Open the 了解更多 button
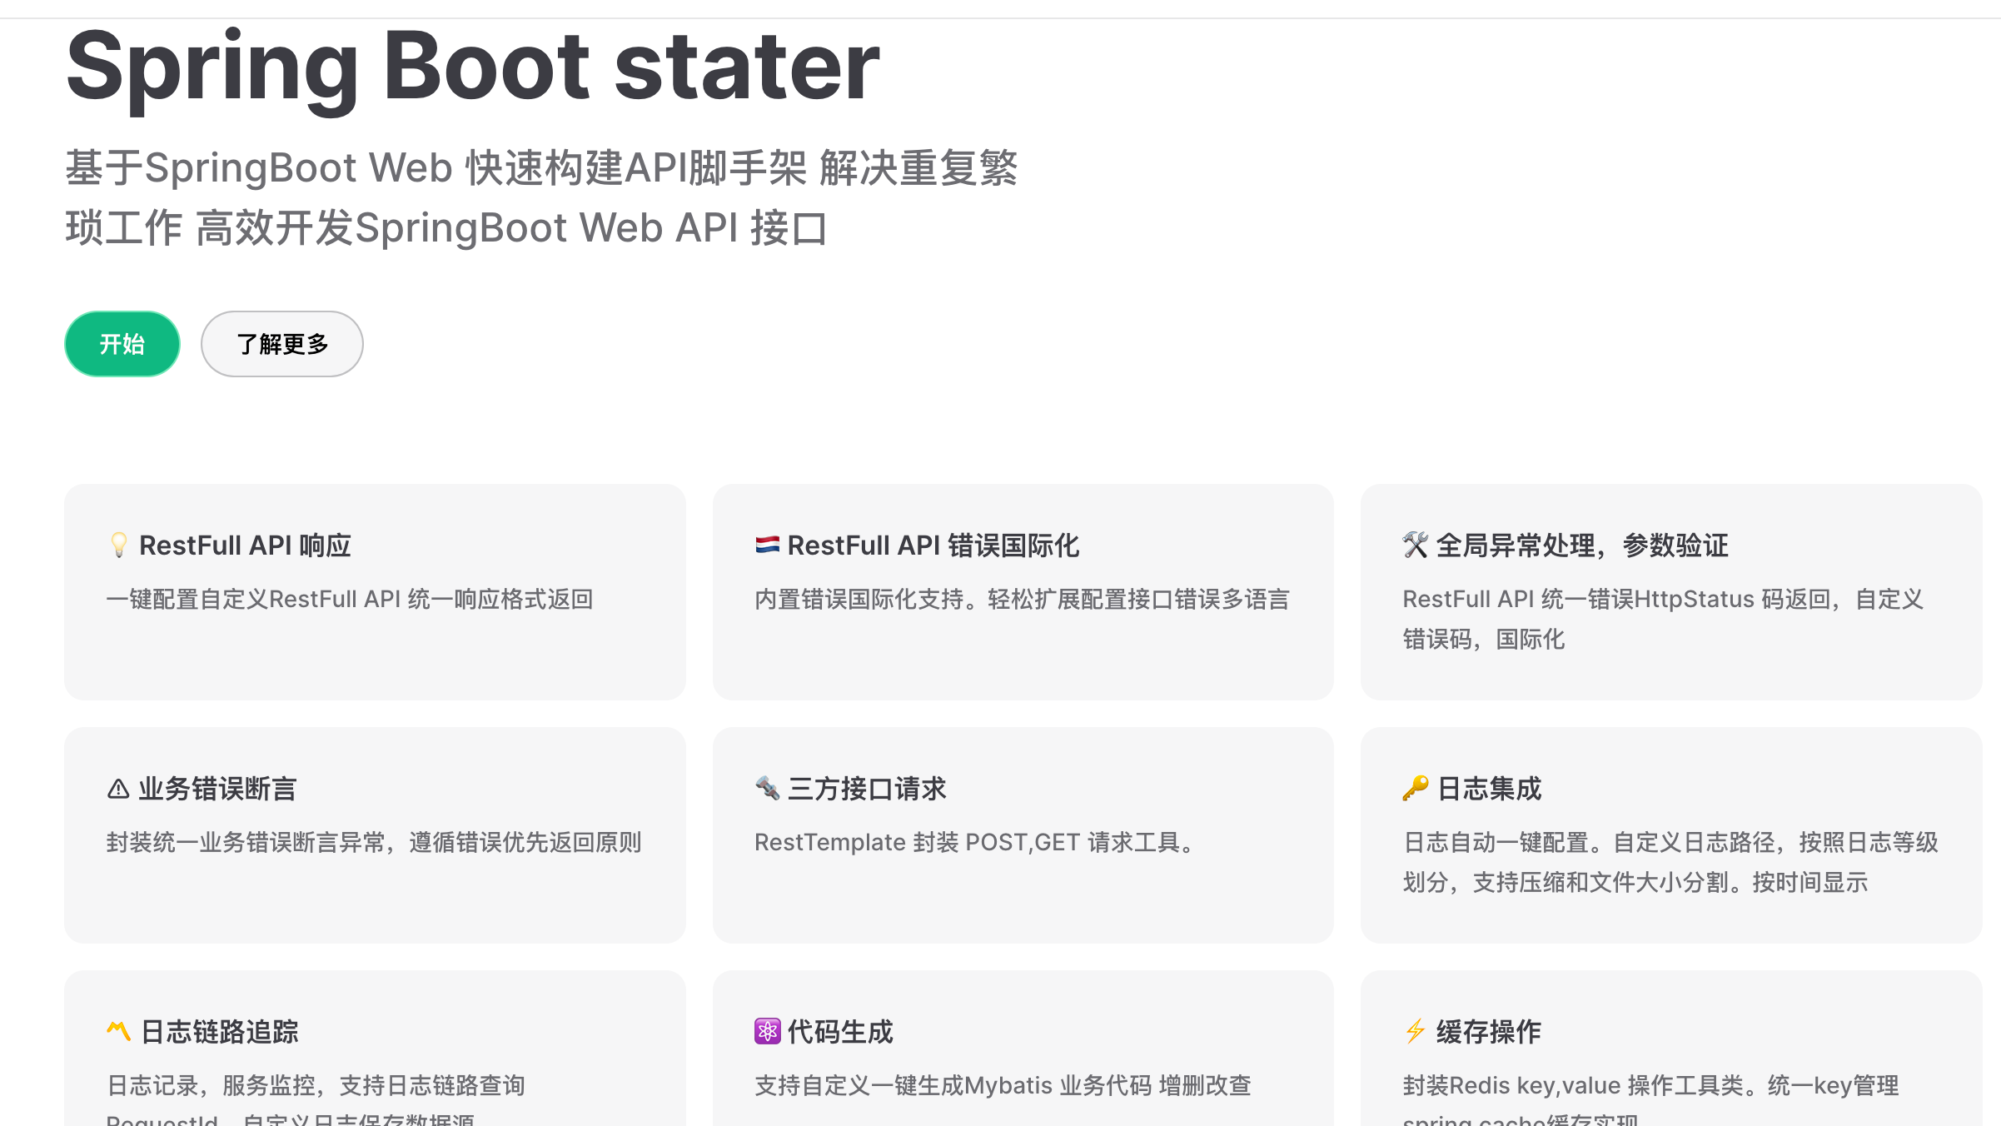 coord(282,344)
